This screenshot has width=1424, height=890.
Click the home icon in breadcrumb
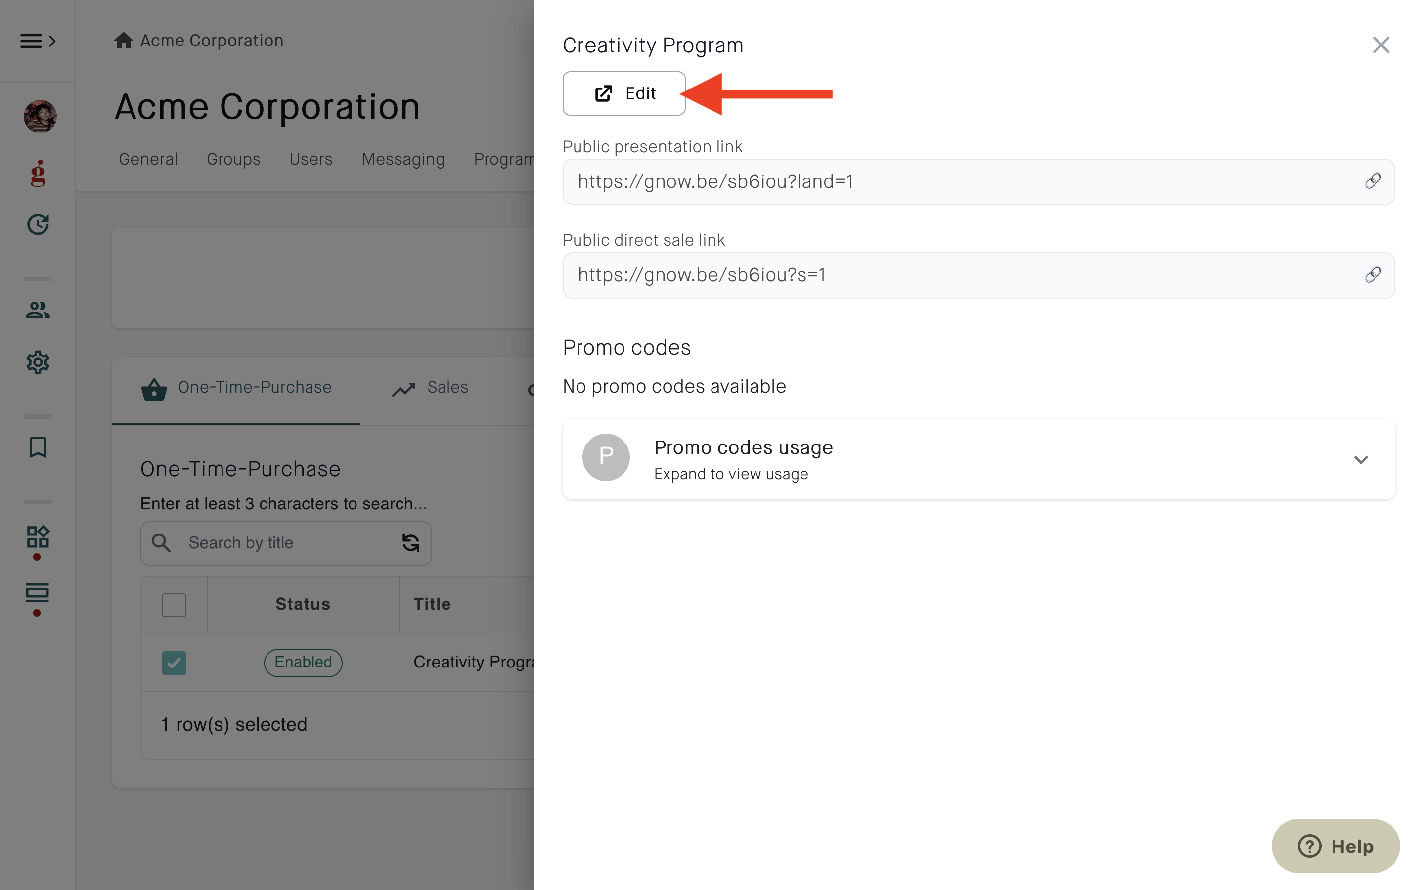(123, 40)
